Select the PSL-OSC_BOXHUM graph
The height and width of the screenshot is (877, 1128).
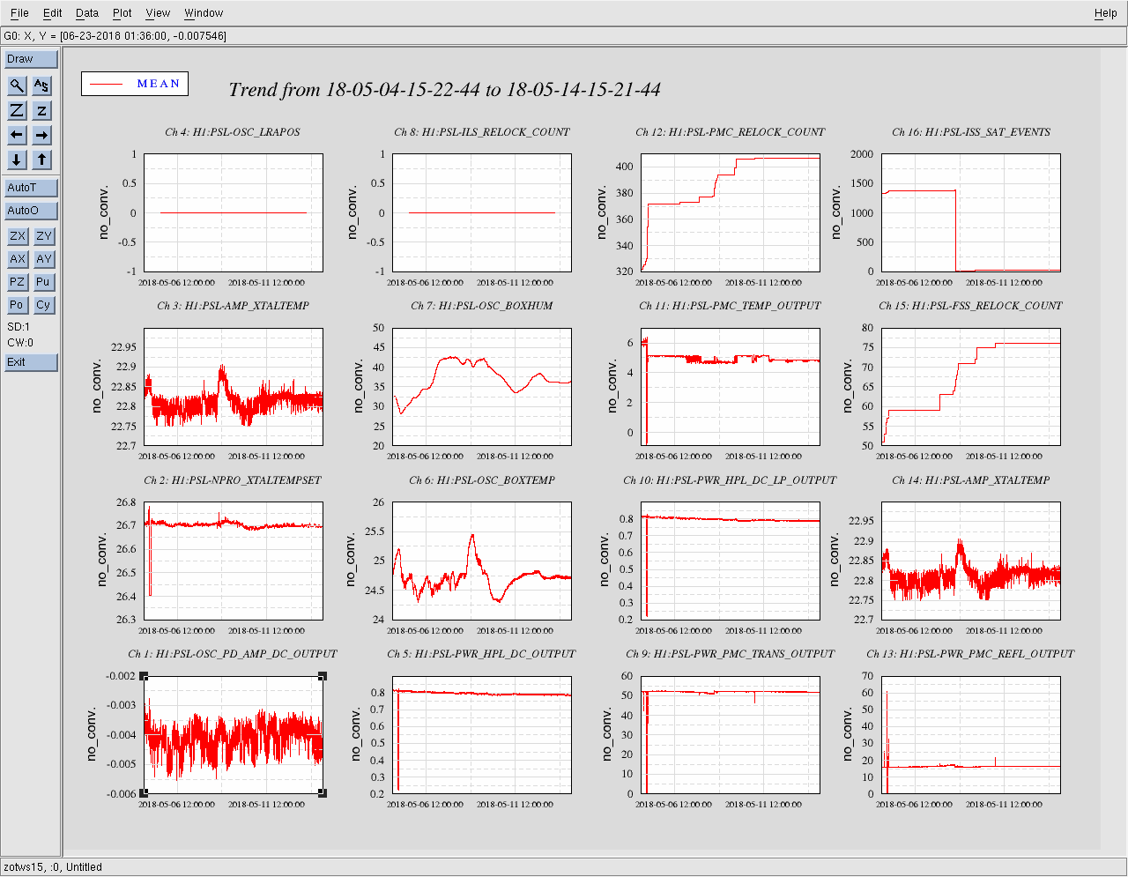481,387
